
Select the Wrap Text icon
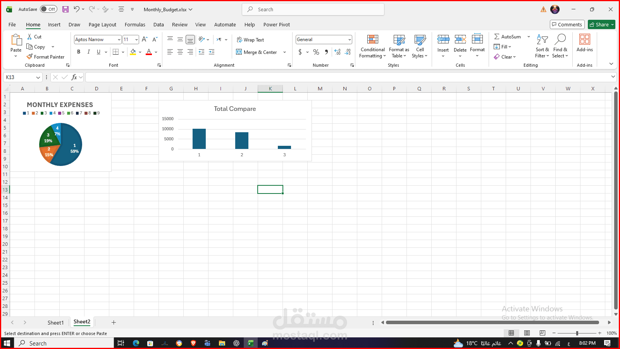point(250,40)
